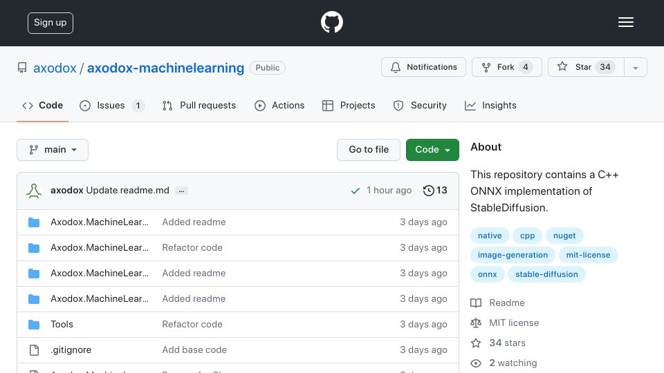
Task: Click the Tools row 3 days ago timestamp
Action: [423, 325]
